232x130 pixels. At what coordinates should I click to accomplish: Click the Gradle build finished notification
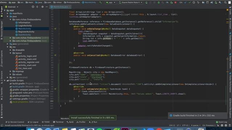198,116
